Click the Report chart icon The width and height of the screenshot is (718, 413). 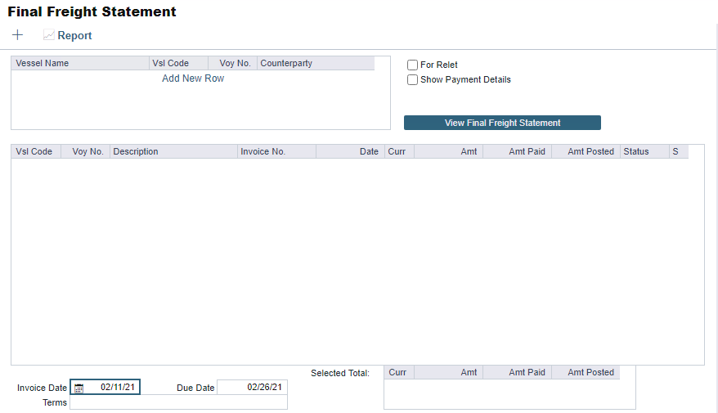(x=49, y=36)
